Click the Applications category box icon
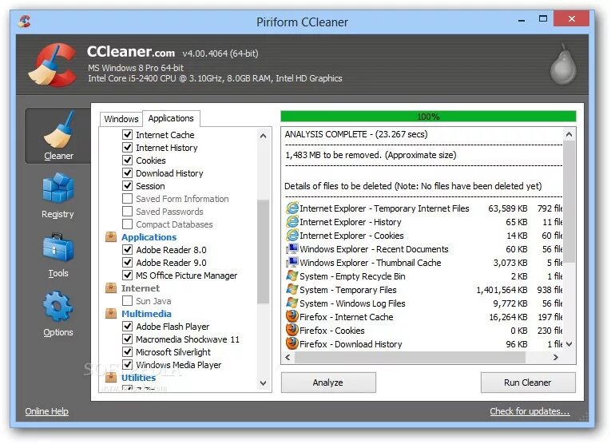 tap(111, 236)
